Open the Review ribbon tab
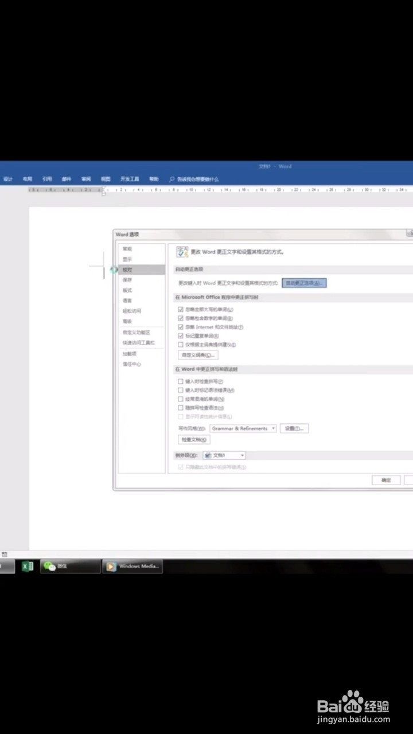The height and width of the screenshot is (734, 413). click(86, 179)
